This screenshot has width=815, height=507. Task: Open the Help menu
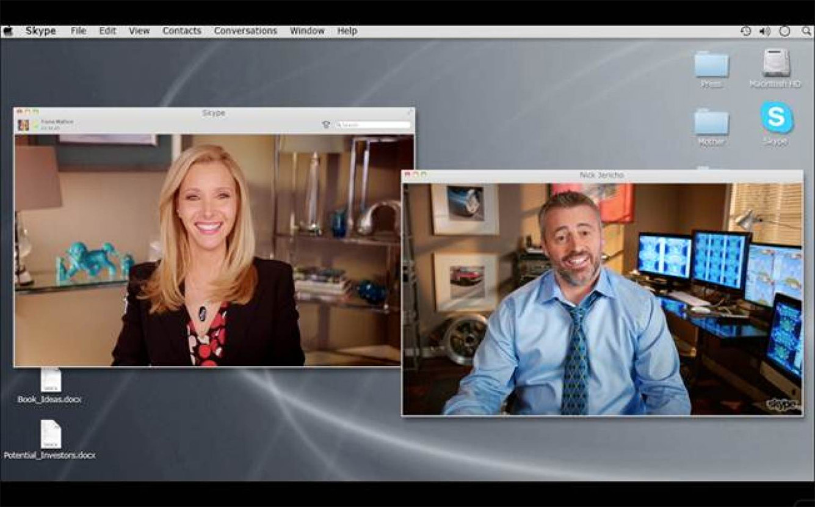(x=347, y=31)
